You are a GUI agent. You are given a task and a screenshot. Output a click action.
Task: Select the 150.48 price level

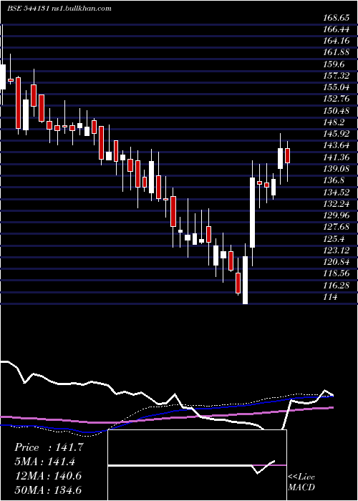pos(337,111)
